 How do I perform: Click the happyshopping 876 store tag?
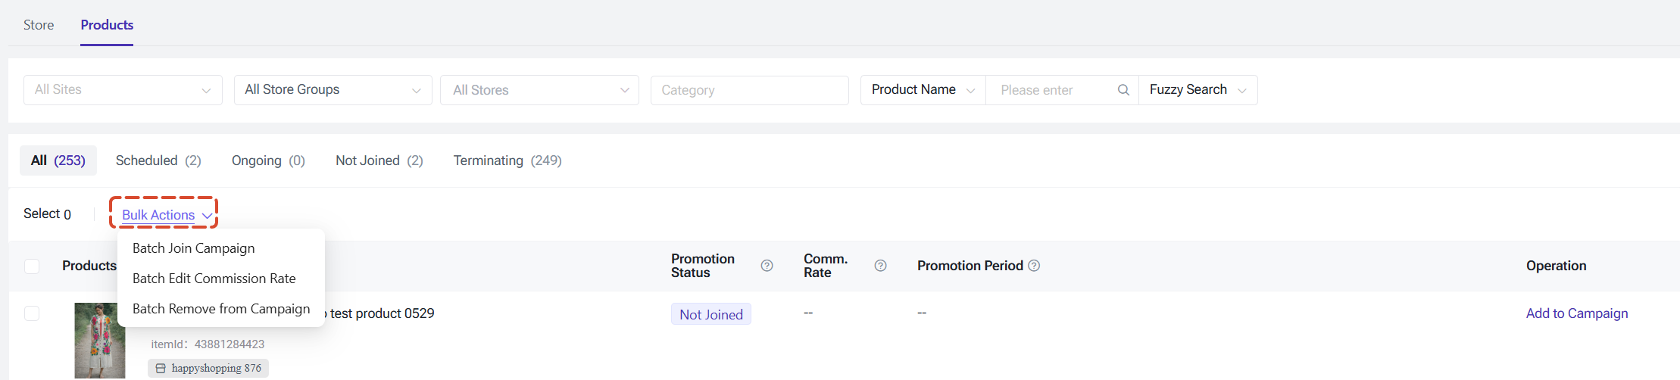[x=208, y=369]
